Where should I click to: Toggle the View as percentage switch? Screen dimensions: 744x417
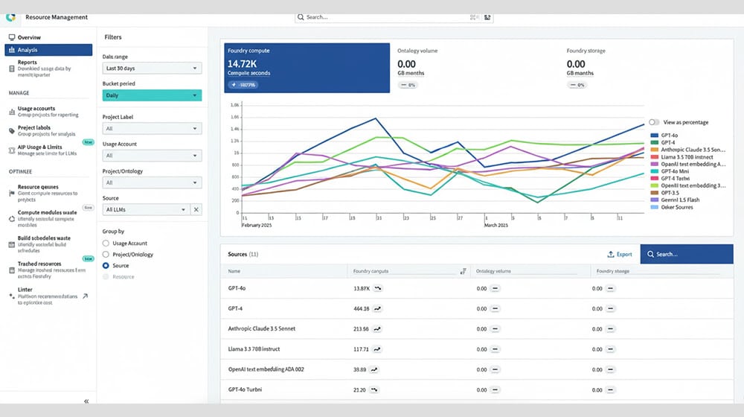coord(653,122)
